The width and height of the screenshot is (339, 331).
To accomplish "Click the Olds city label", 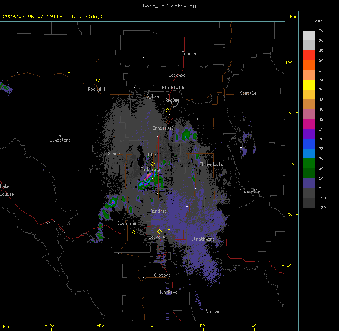I will click(x=153, y=155).
